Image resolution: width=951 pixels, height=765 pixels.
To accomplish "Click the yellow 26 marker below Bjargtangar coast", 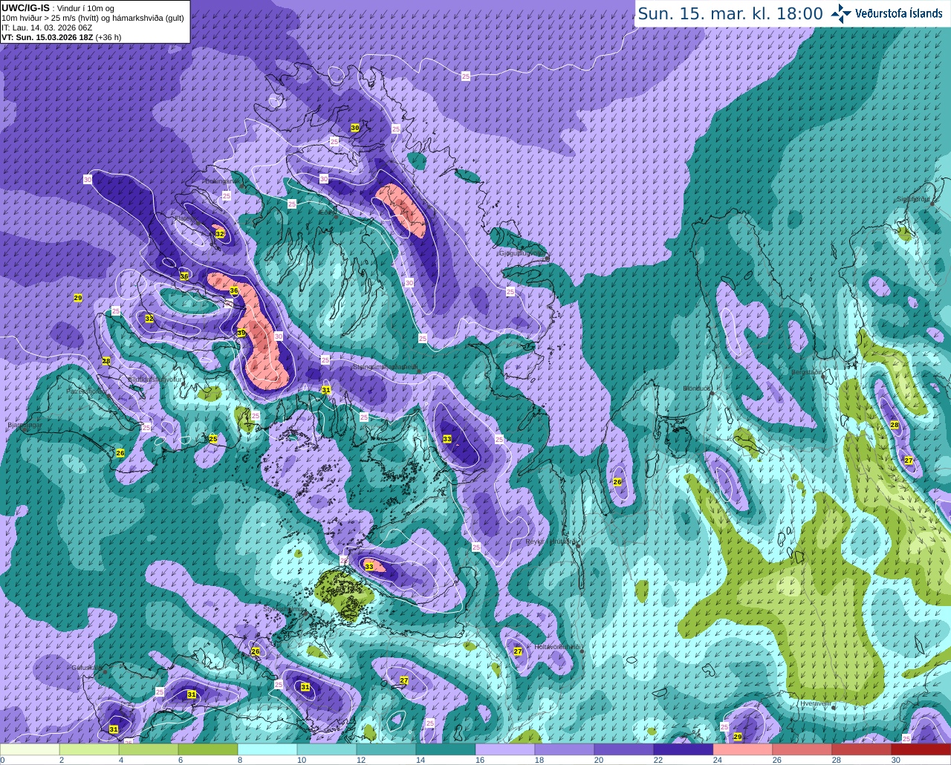I will pyautogui.click(x=120, y=452).
